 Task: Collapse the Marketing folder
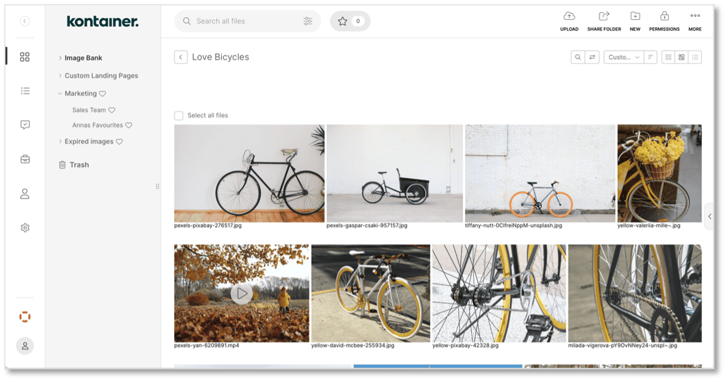tap(59, 93)
